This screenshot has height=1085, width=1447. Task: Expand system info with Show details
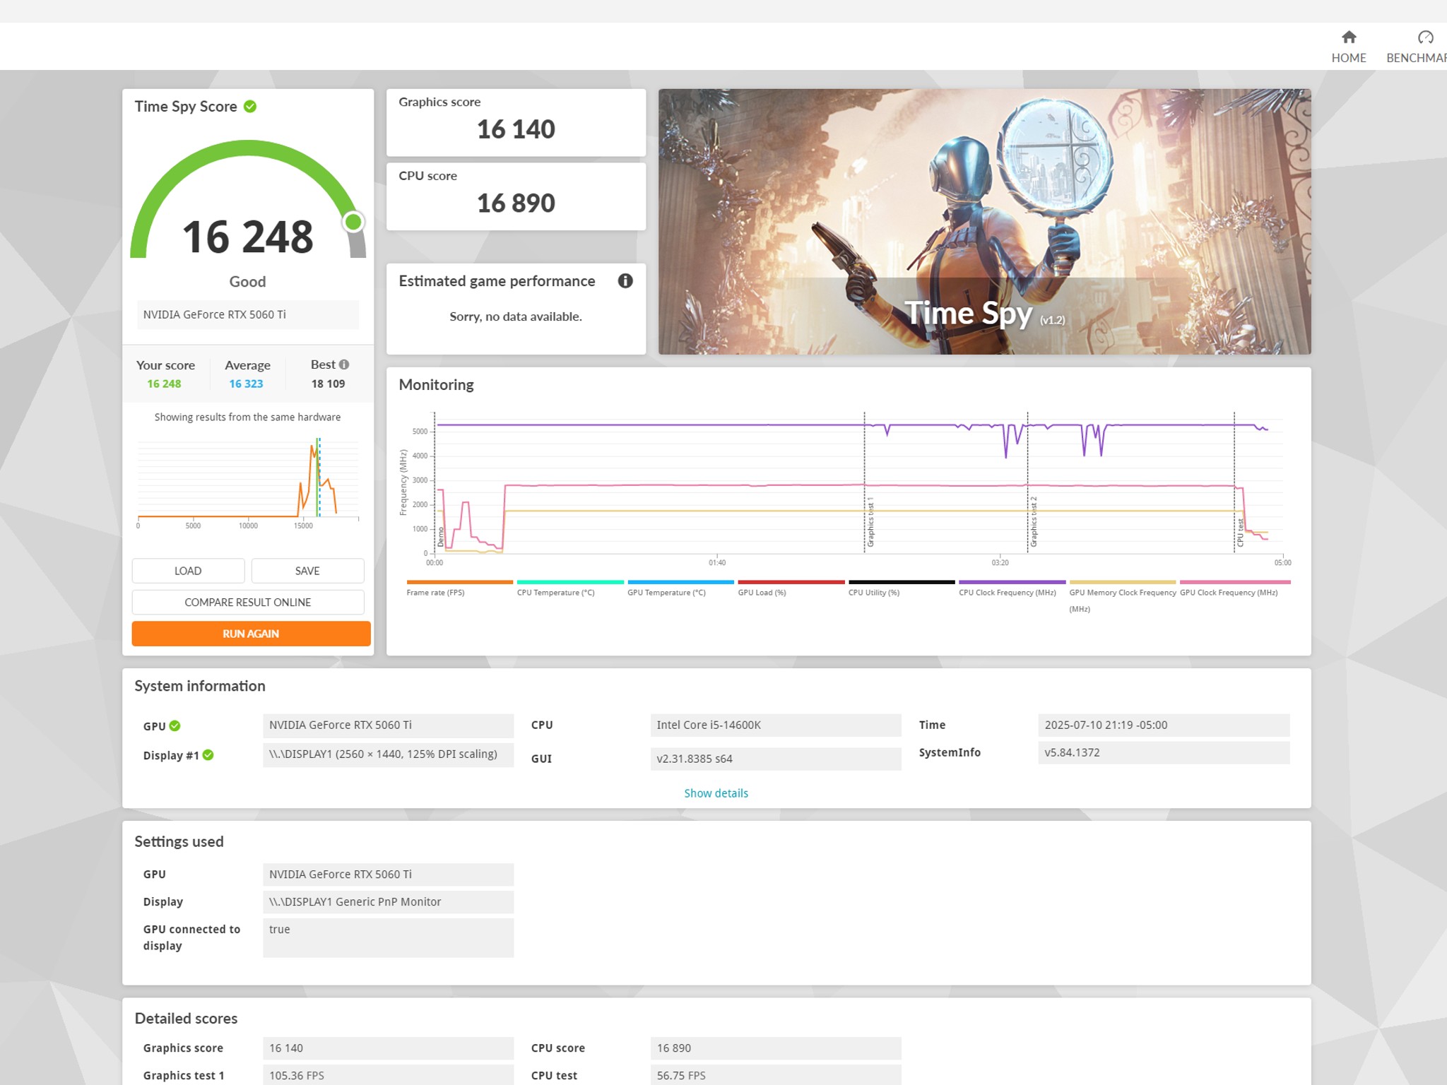[x=715, y=793]
